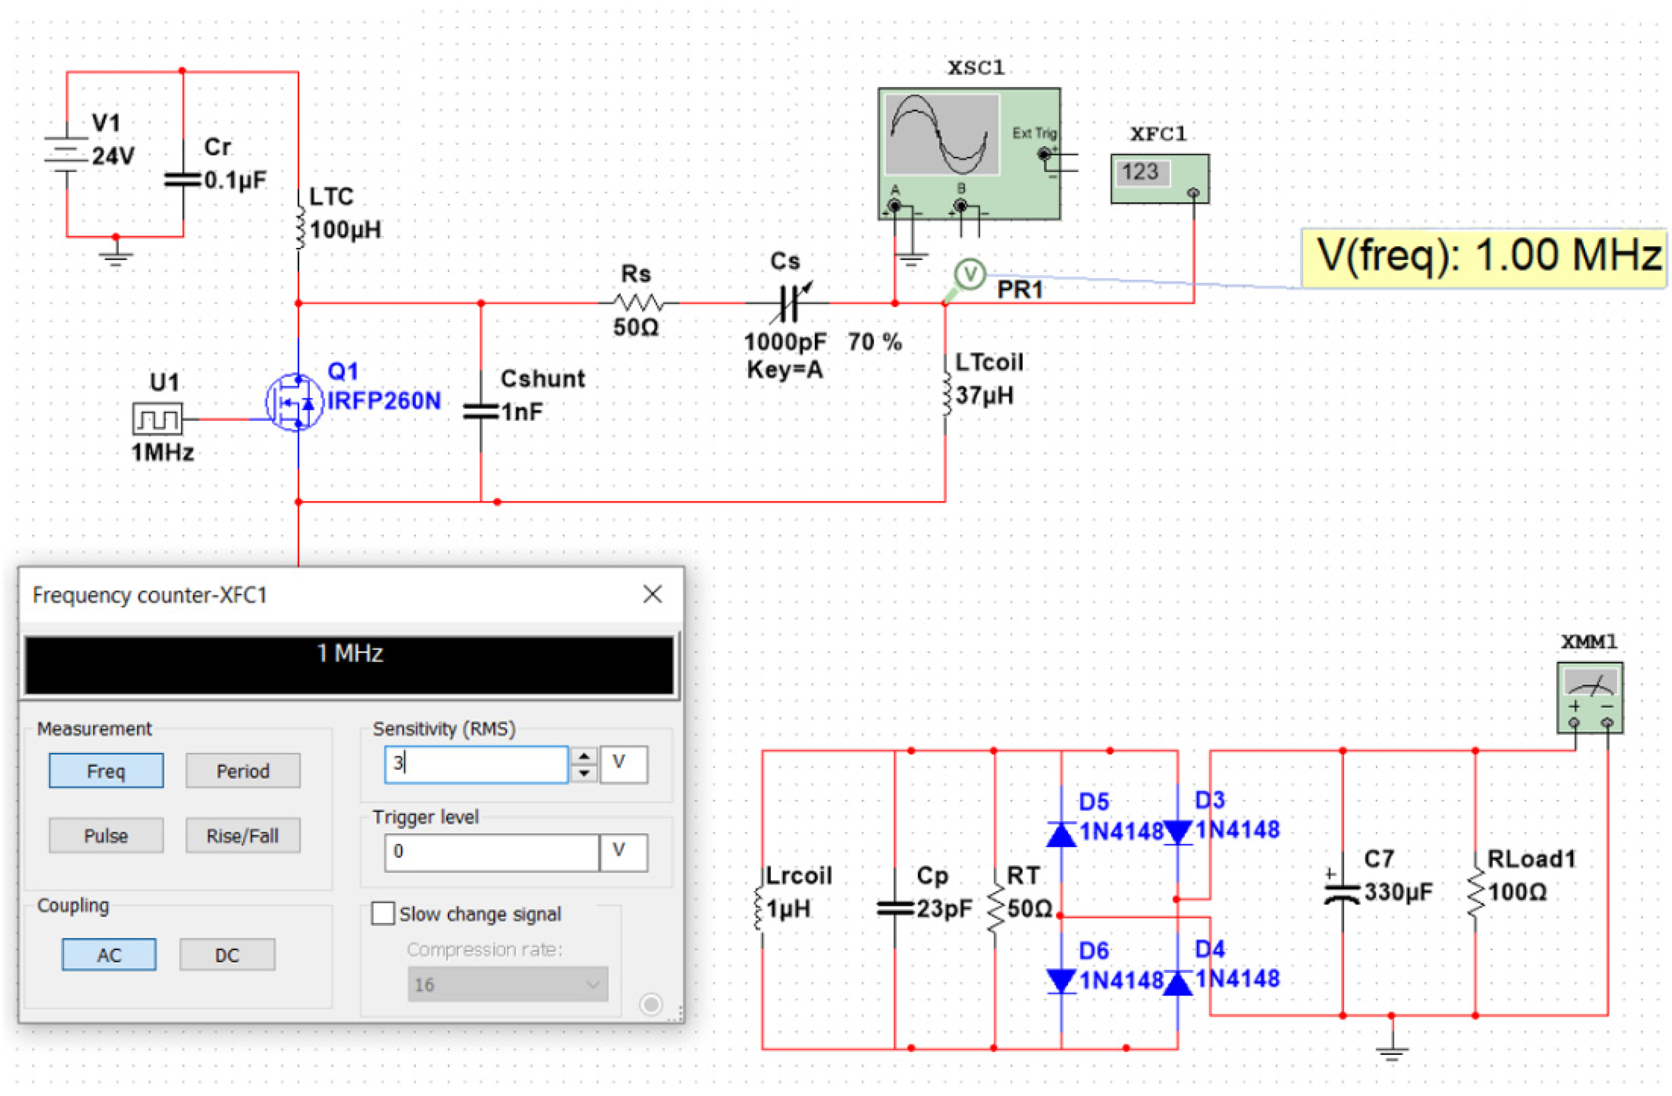1672x1096 pixels.
Task: Select the Freq measurement button
Action: (106, 771)
